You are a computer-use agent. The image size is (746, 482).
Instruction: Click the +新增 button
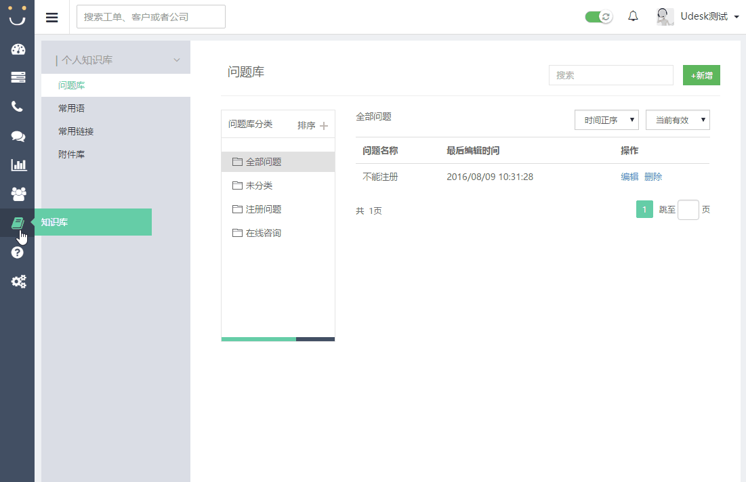point(701,76)
